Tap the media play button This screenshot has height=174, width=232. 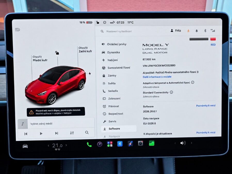click(x=41, y=134)
